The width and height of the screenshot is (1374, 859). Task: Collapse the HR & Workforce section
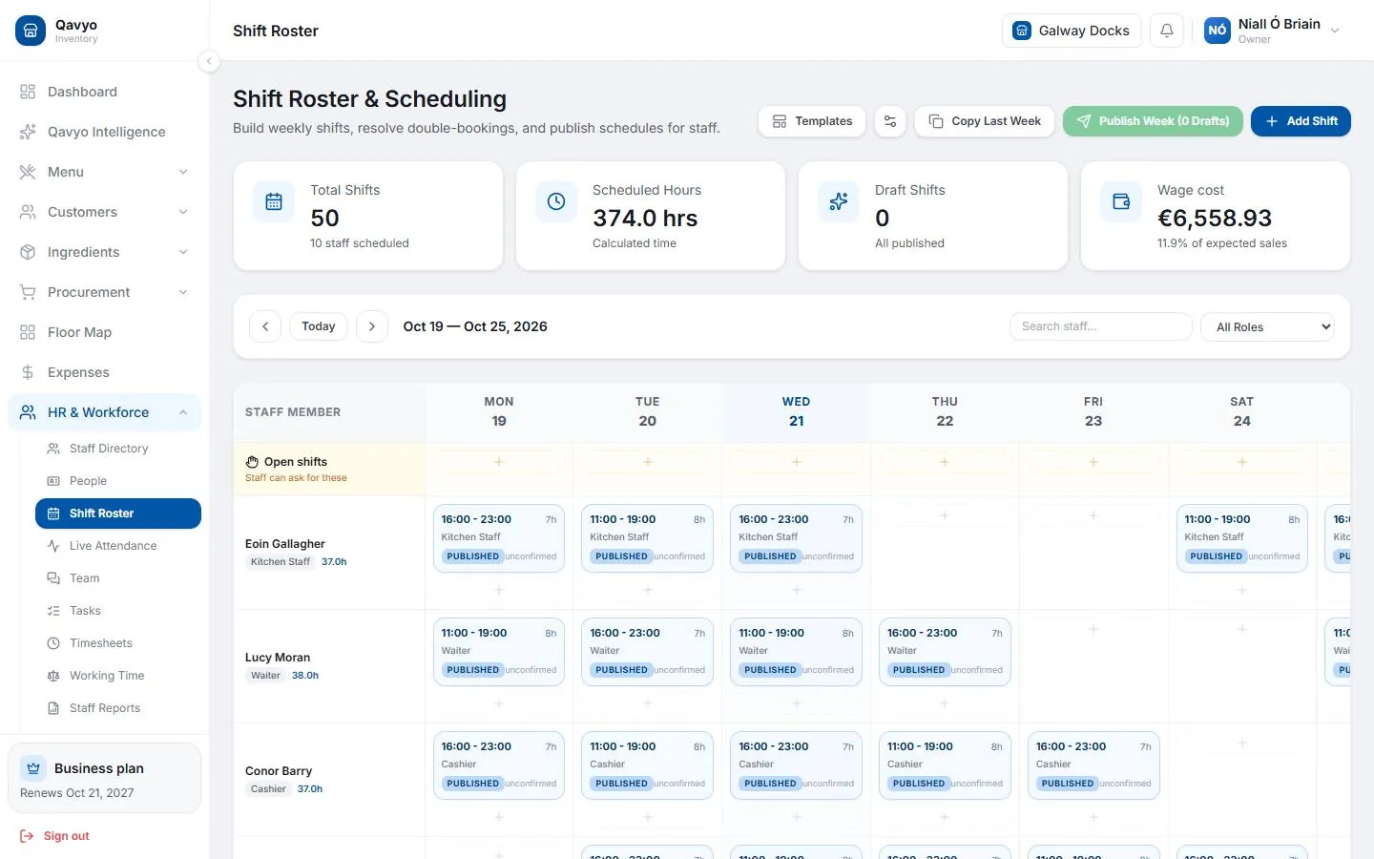point(104,412)
